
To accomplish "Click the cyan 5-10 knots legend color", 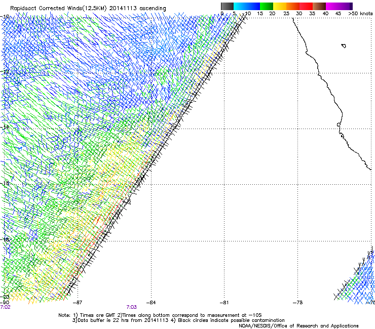I will [240, 6].
